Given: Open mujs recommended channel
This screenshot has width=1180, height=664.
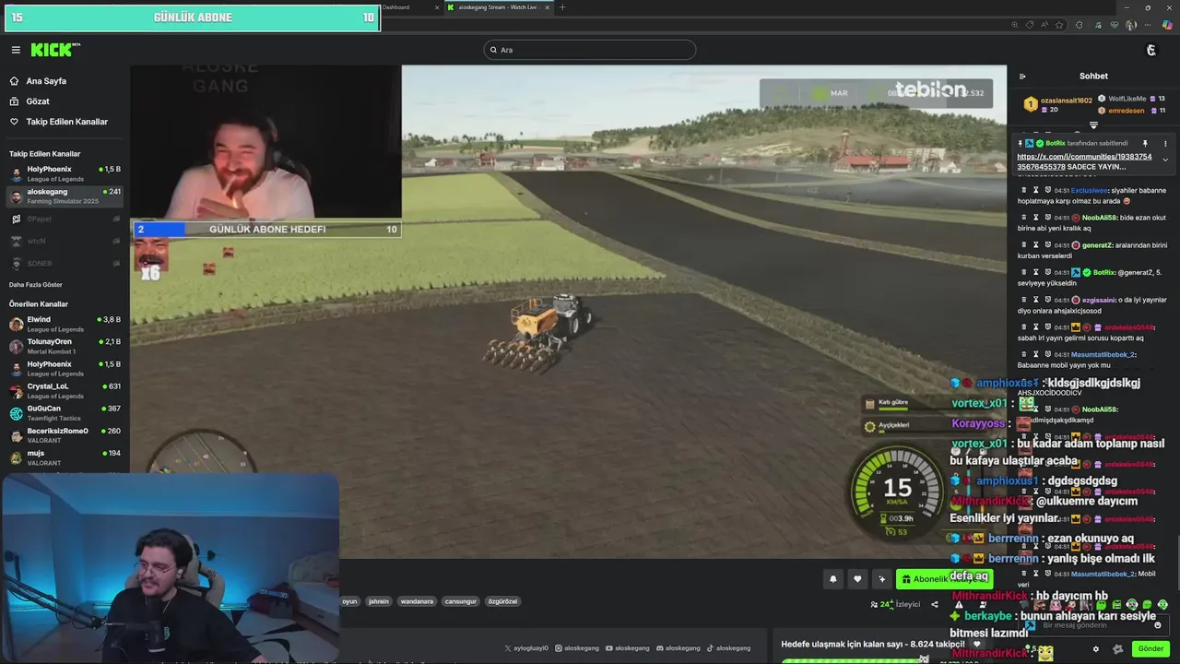Looking at the screenshot, I should [65, 457].
